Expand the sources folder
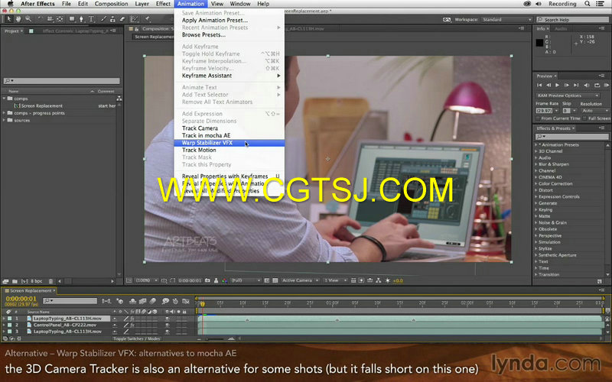The image size is (612, 382). tap(5, 121)
